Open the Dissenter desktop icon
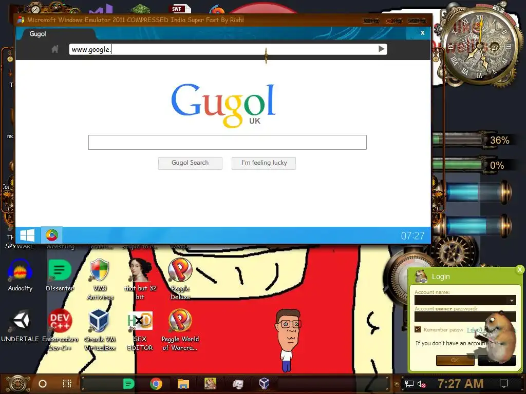The height and width of the screenshot is (394, 526). click(x=60, y=275)
